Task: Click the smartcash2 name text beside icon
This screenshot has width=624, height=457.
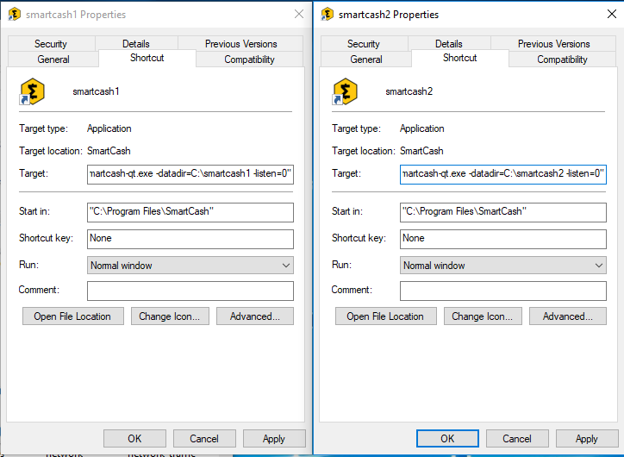Action: tap(409, 91)
